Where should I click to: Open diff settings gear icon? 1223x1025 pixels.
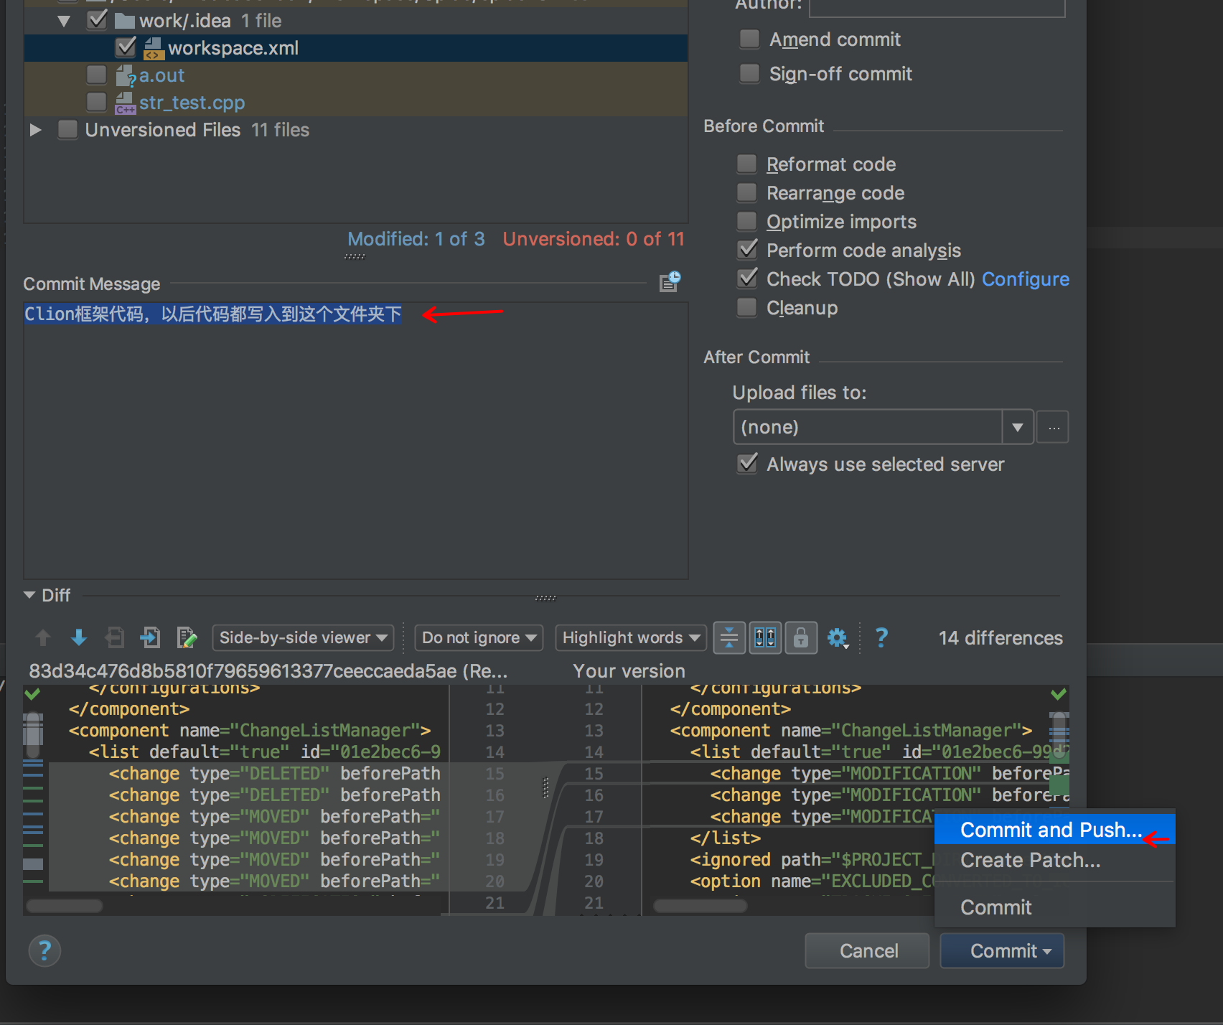click(838, 637)
